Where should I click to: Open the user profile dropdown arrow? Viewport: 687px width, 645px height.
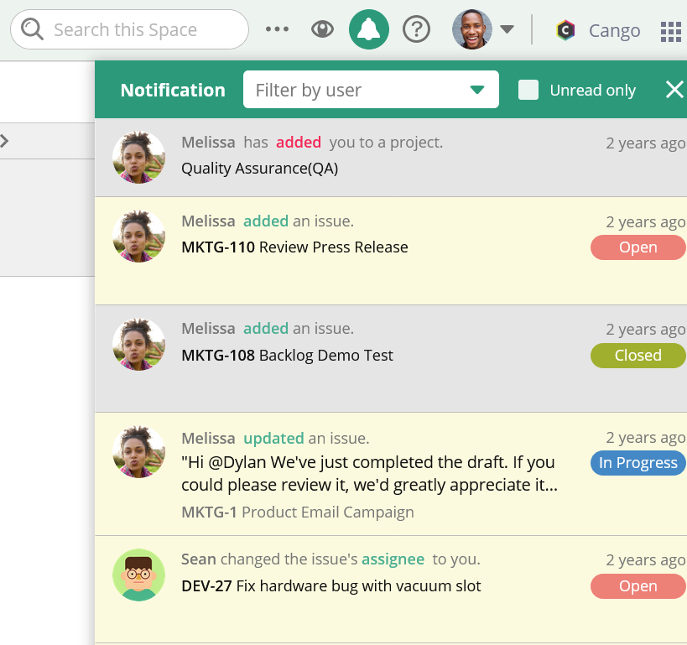coord(507,30)
